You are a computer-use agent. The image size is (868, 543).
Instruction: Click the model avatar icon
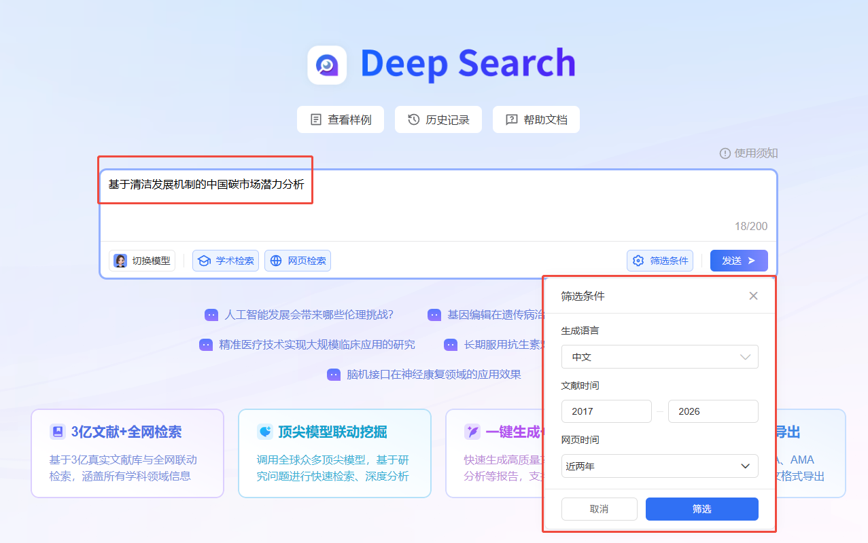point(120,261)
